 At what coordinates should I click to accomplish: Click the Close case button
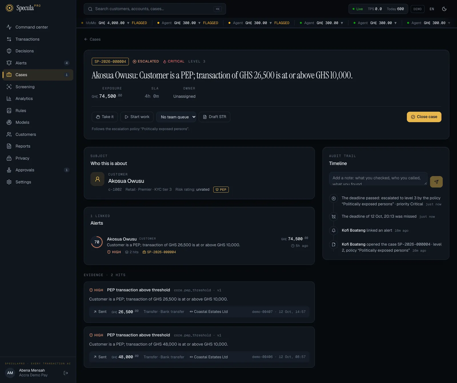tap(424, 117)
